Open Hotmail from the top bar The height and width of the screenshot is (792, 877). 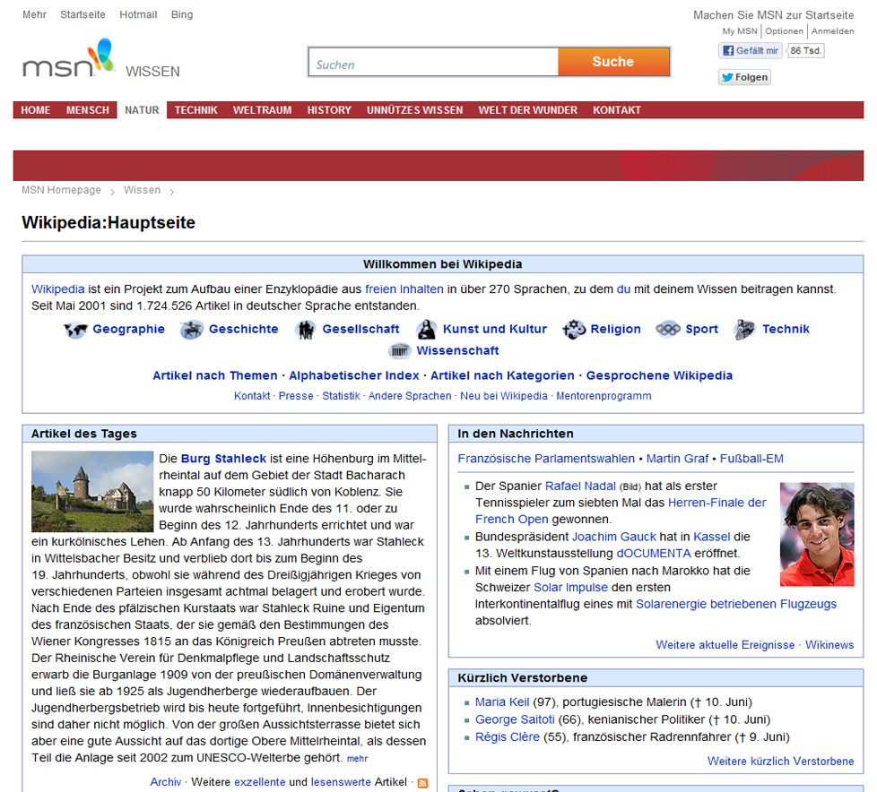click(138, 14)
